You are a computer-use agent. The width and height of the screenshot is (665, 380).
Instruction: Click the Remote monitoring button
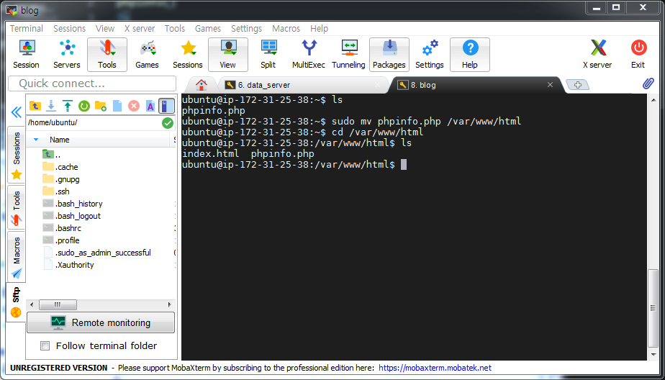pos(101,322)
